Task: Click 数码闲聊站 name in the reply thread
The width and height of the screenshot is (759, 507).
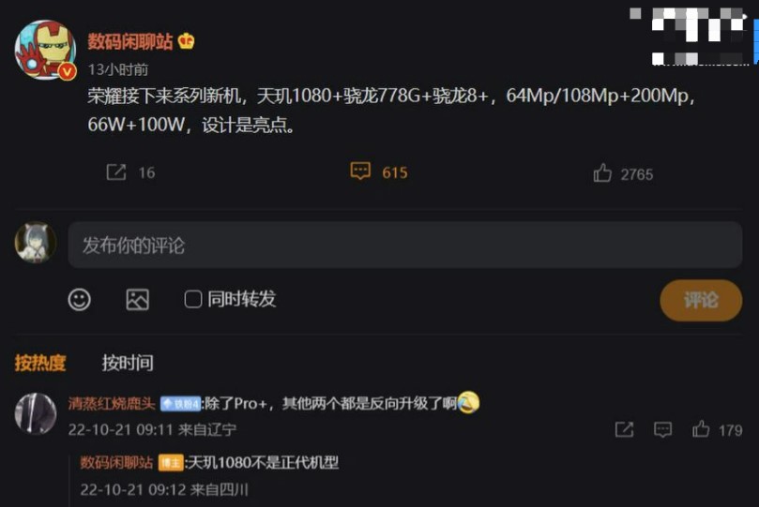Action: 116,463
